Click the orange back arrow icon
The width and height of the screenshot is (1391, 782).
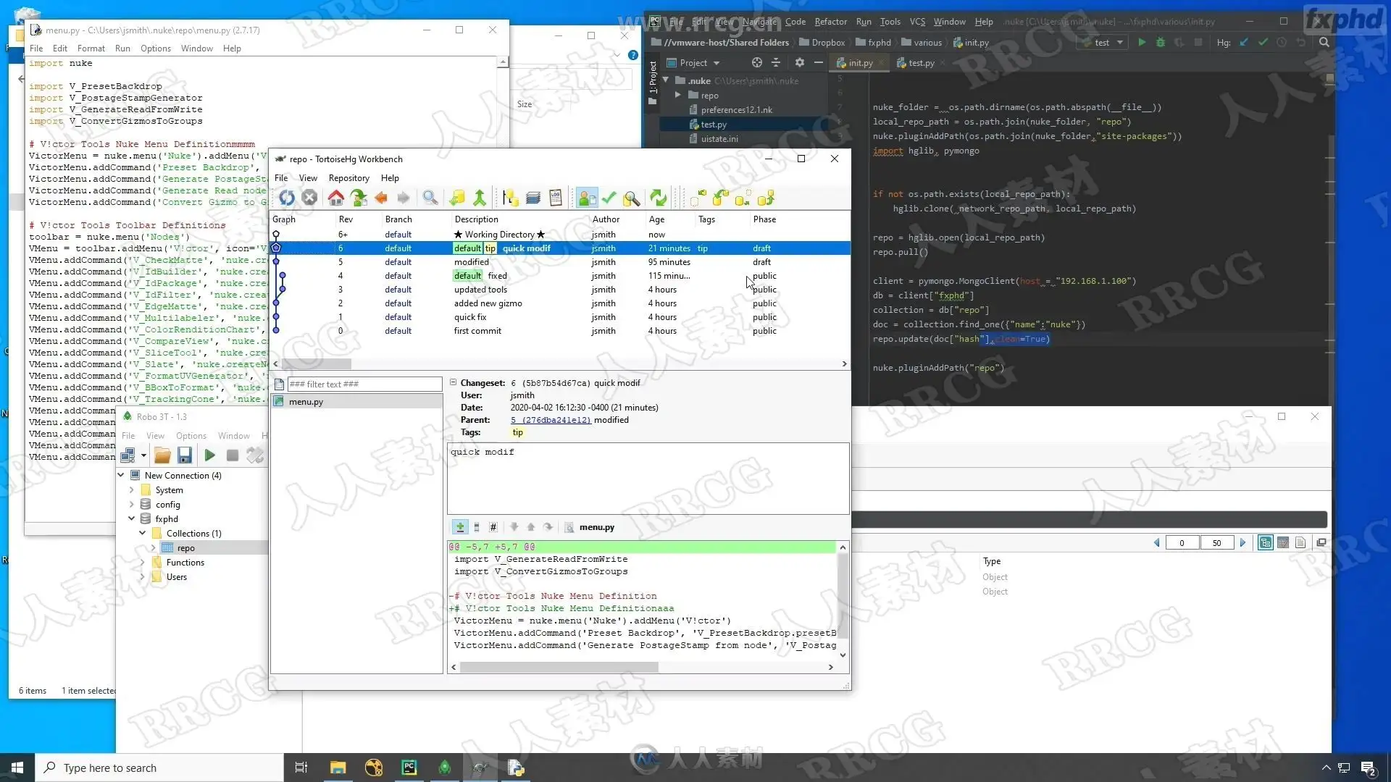381,198
